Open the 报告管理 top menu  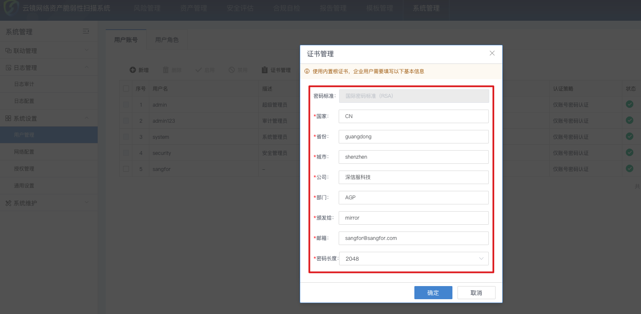coord(333,8)
